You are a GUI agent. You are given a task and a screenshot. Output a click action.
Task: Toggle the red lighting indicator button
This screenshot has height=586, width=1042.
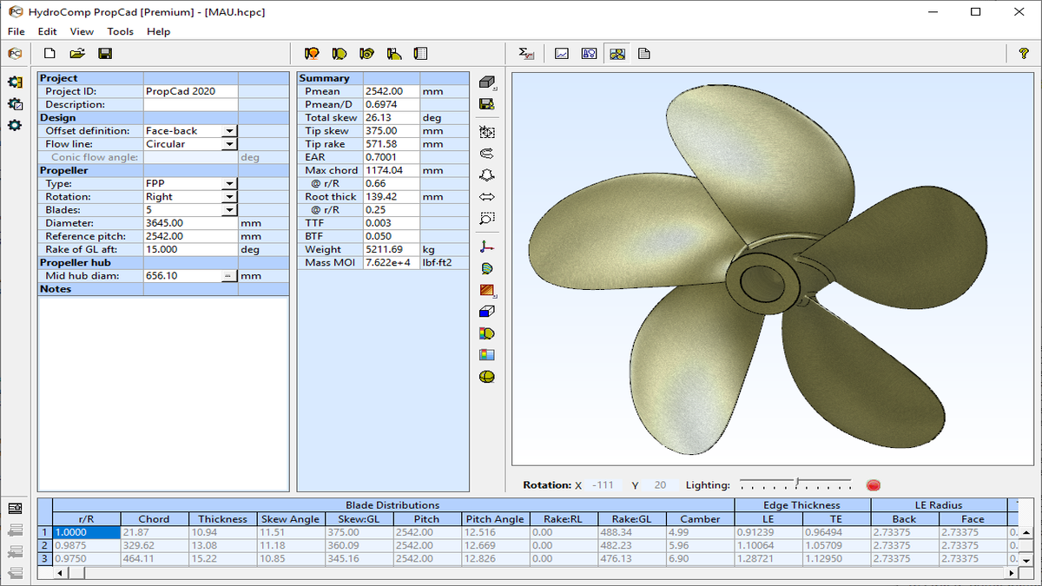pyautogui.click(x=873, y=485)
